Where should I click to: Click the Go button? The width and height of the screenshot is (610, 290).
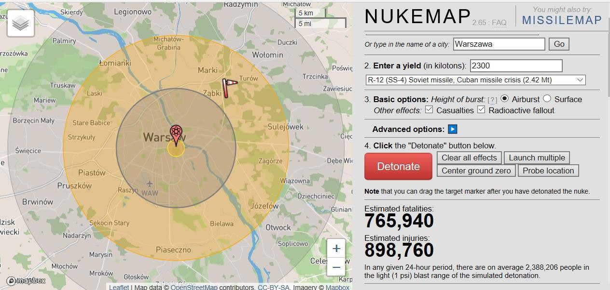pos(559,44)
